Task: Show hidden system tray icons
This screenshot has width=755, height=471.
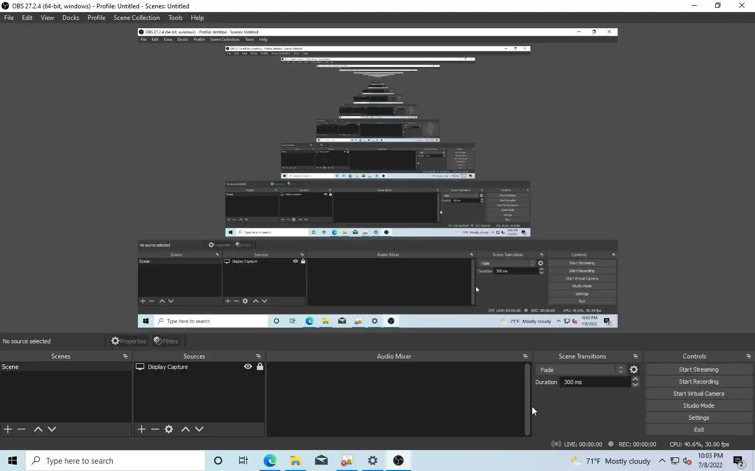Action: (x=662, y=461)
